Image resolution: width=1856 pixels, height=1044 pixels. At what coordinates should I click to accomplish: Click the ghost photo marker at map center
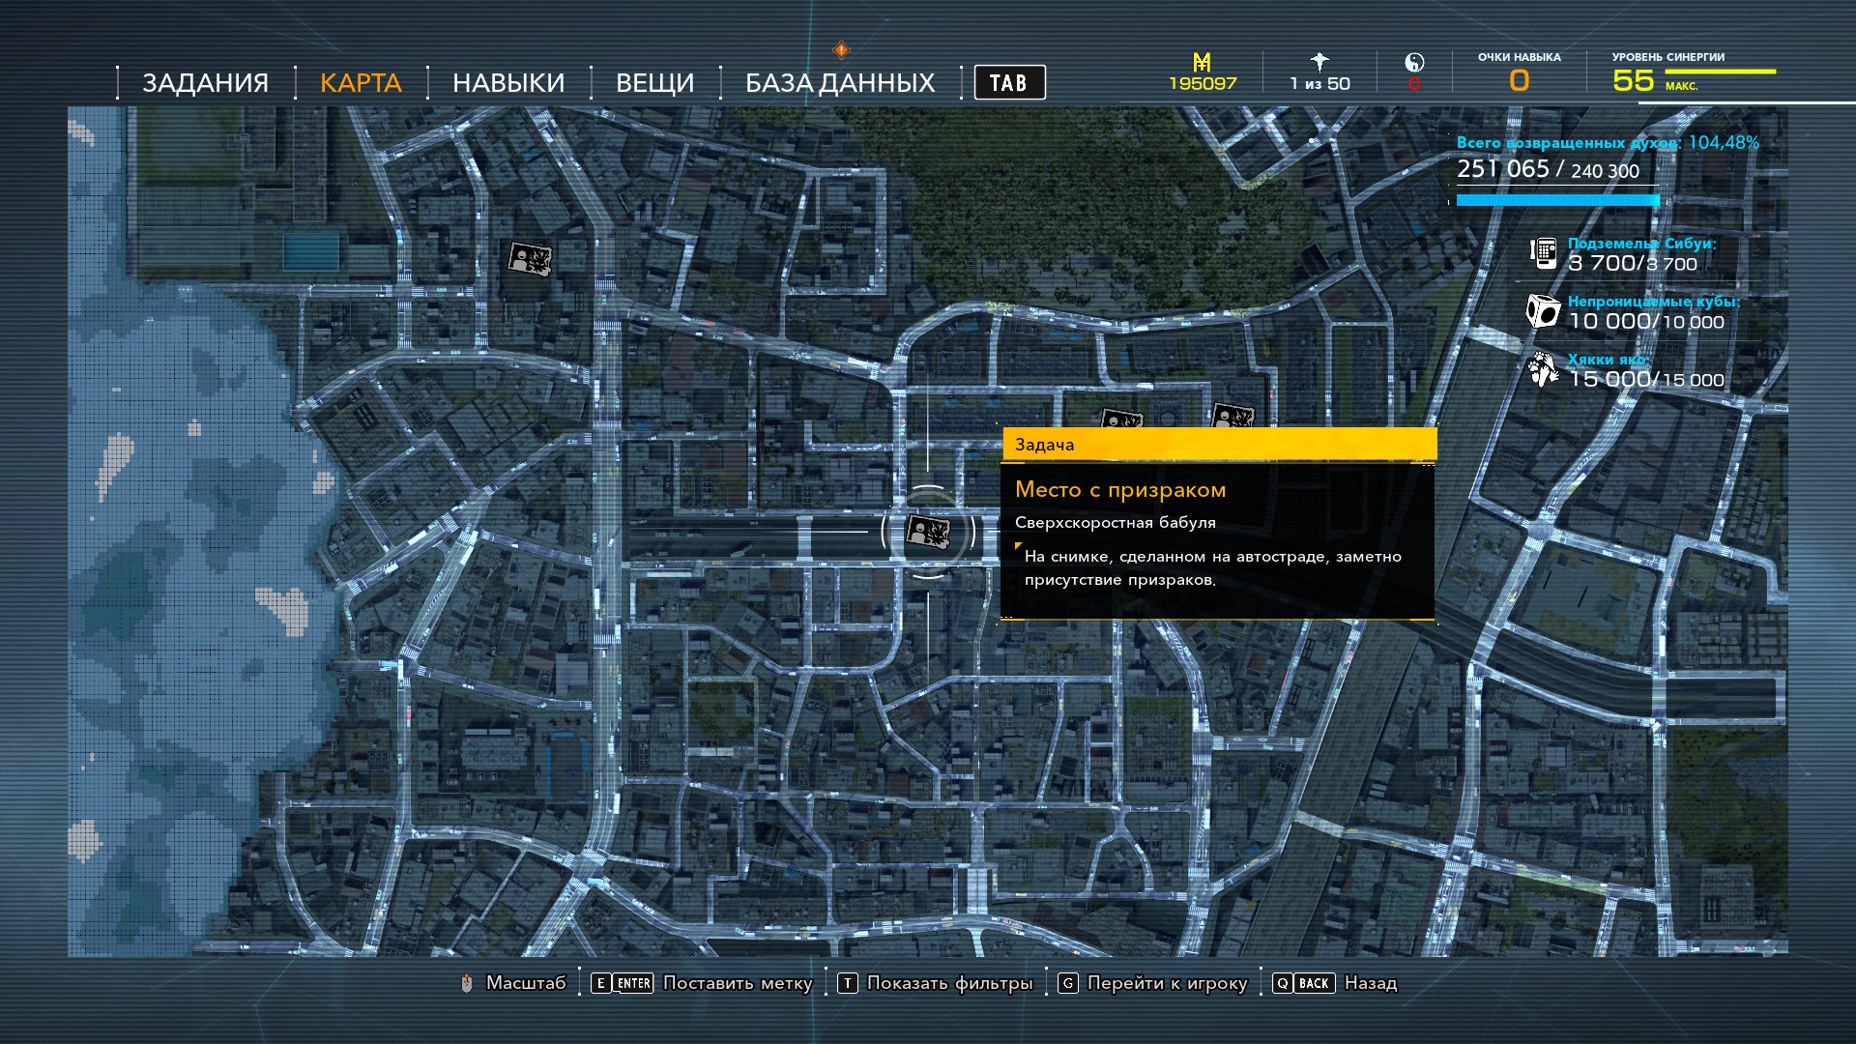click(927, 532)
